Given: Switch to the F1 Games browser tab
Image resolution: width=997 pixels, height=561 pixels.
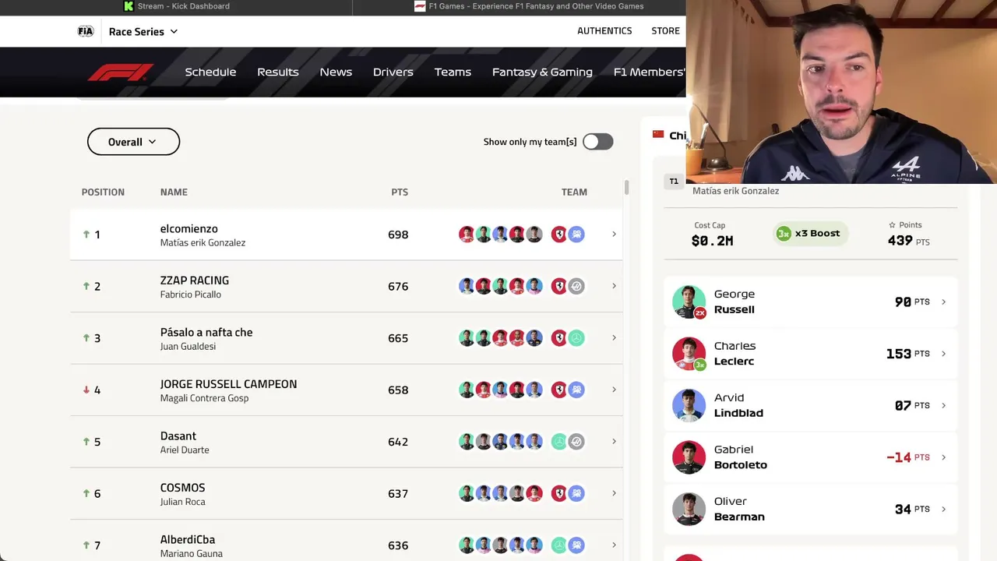Looking at the screenshot, I should [x=520, y=6].
